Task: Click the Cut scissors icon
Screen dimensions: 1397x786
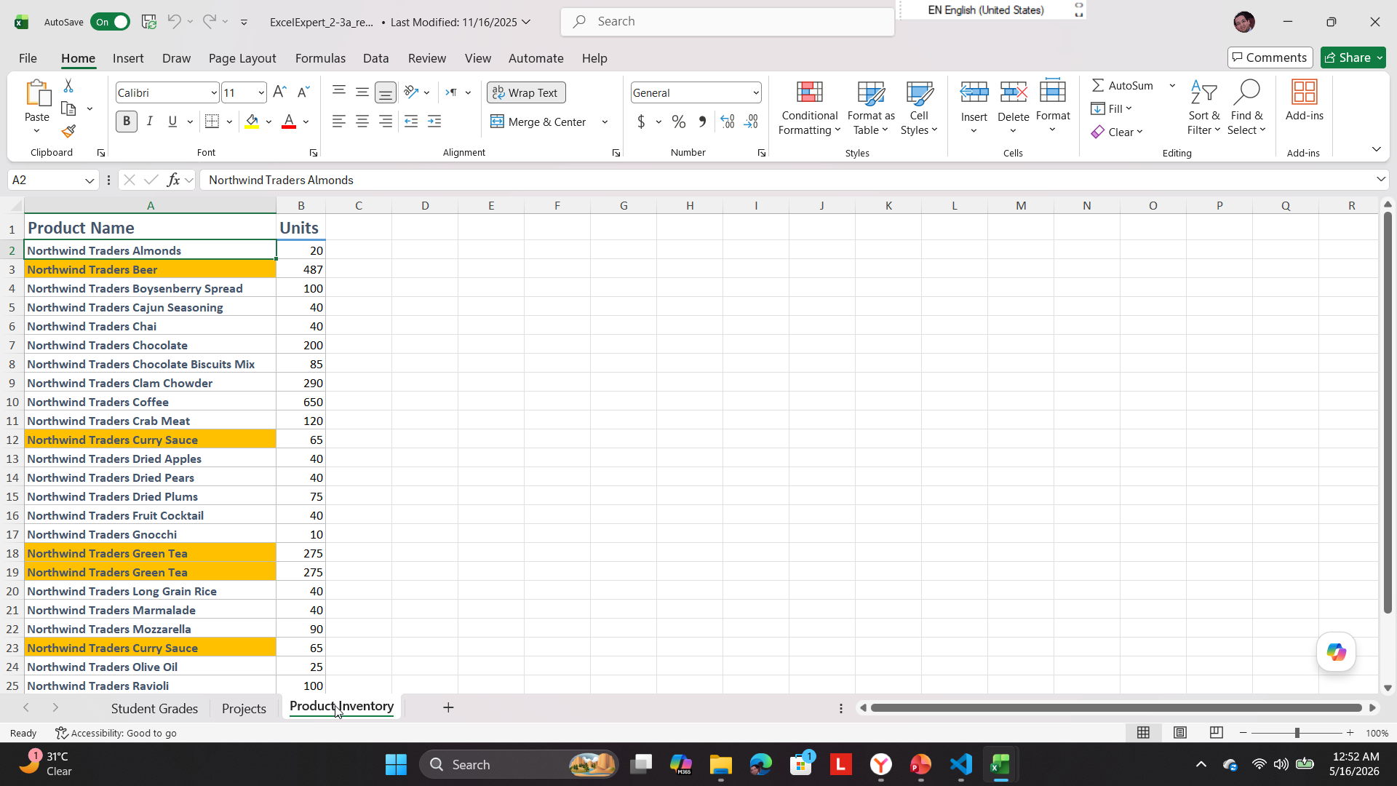Action: pos(68,86)
